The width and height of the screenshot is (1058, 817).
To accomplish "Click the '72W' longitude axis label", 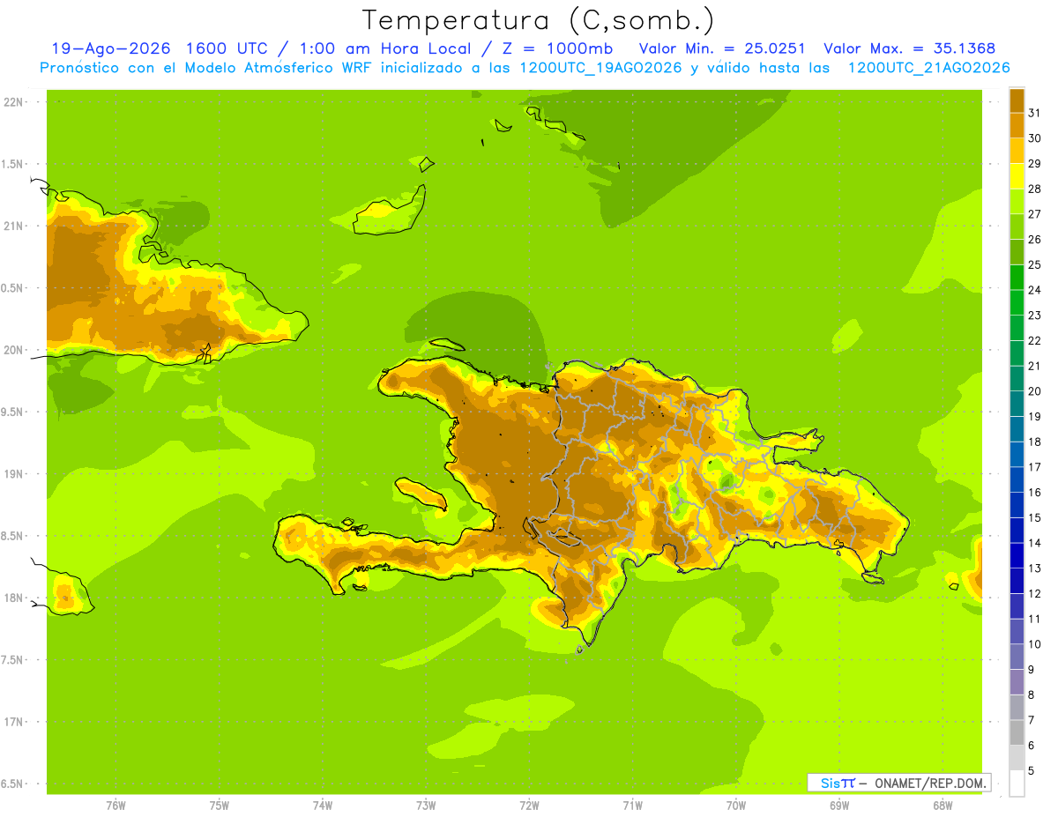I will [529, 806].
